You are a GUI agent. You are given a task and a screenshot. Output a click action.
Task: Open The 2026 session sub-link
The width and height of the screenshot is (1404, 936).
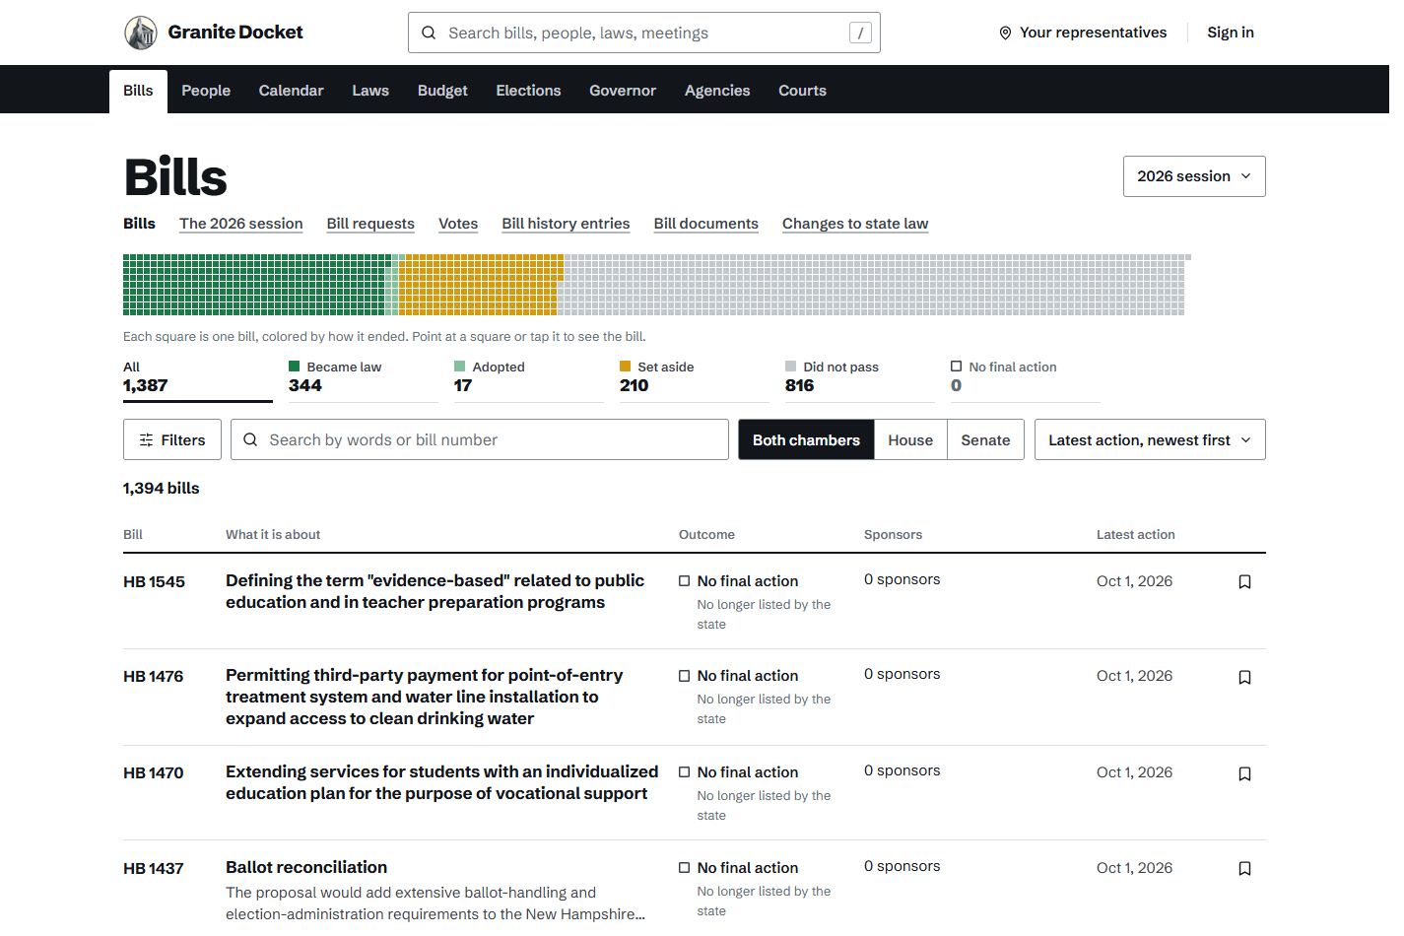click(x=240, y=224)
